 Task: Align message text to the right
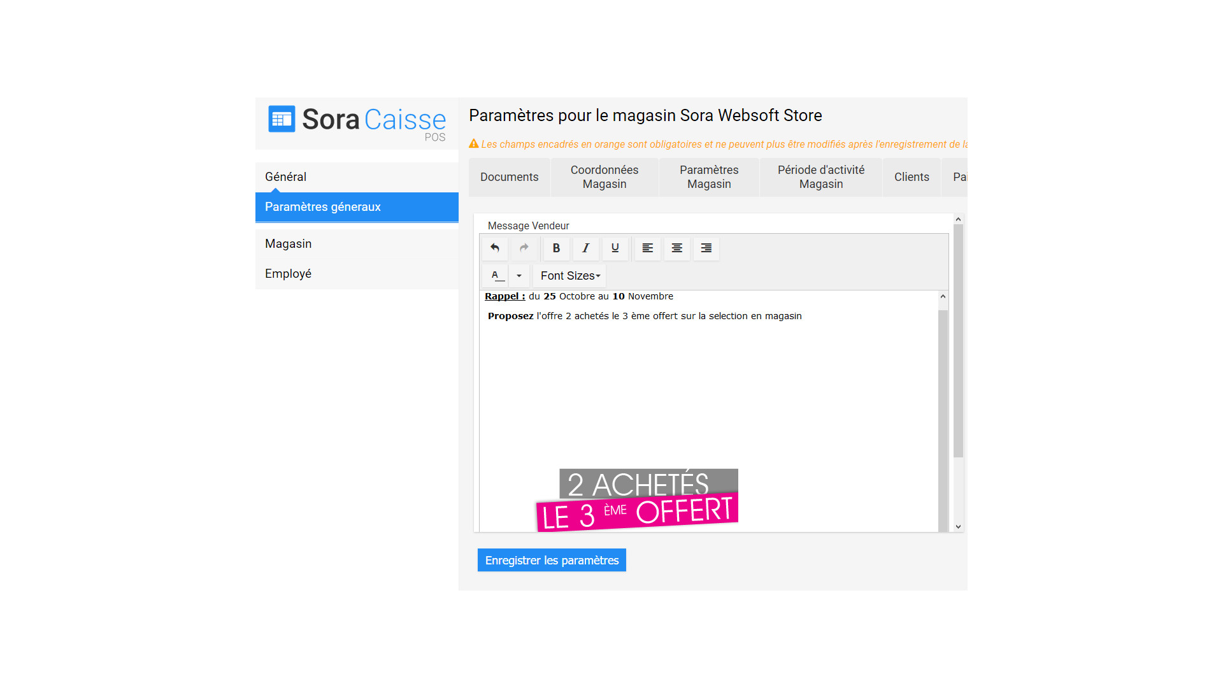coord(706,248)
